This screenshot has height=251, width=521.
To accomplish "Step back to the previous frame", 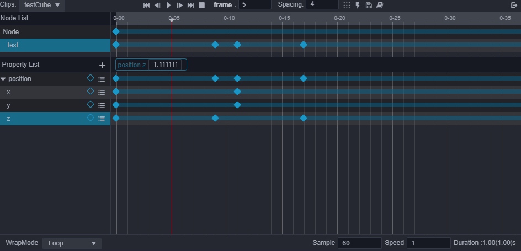I will click(x=157, y=5).
